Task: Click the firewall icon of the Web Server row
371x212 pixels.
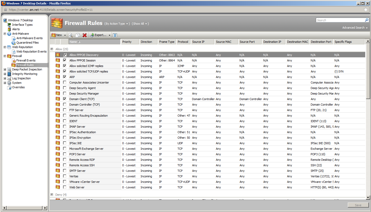Action: click(57, 187)
